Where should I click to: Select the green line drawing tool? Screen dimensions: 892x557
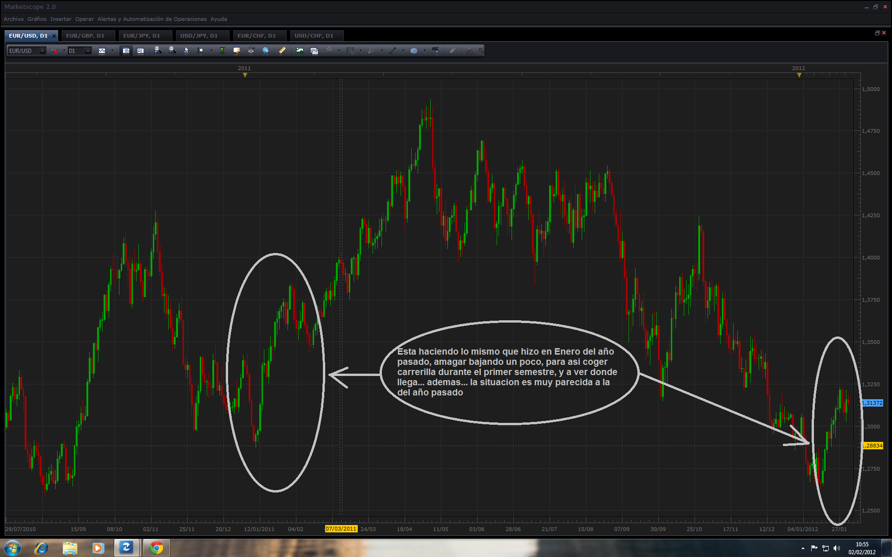393,51
